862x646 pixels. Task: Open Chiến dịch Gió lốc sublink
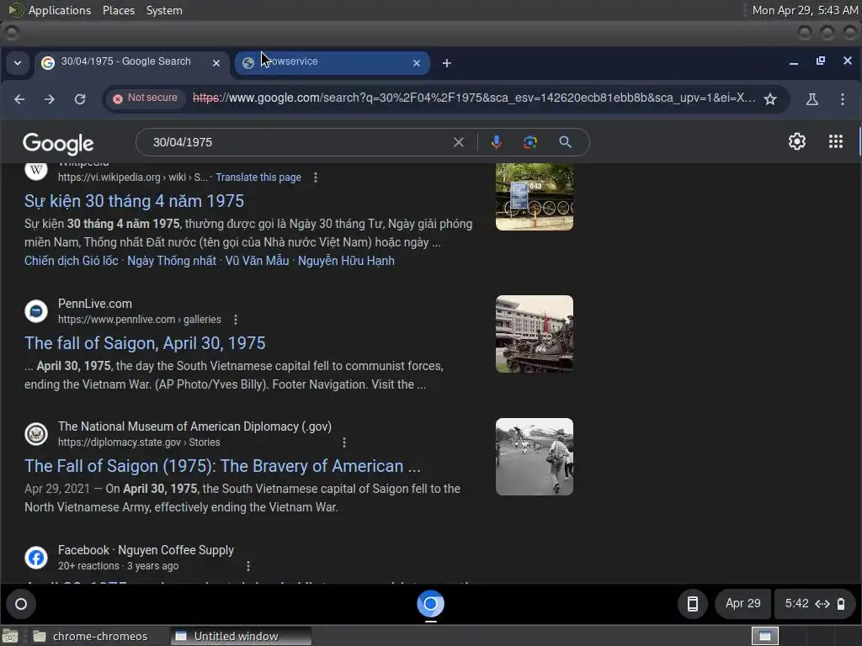(x=72, y=261)
